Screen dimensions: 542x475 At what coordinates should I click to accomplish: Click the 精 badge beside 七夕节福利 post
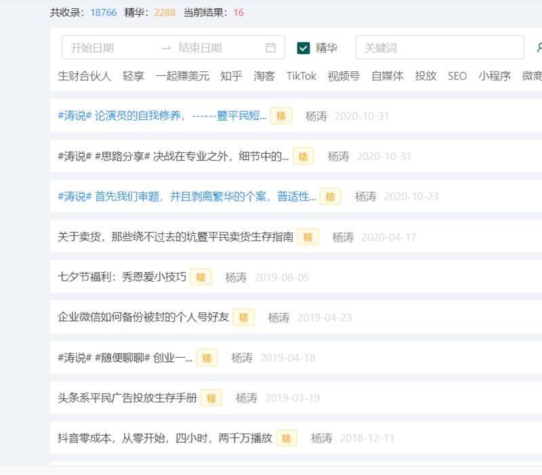[200, 277]
